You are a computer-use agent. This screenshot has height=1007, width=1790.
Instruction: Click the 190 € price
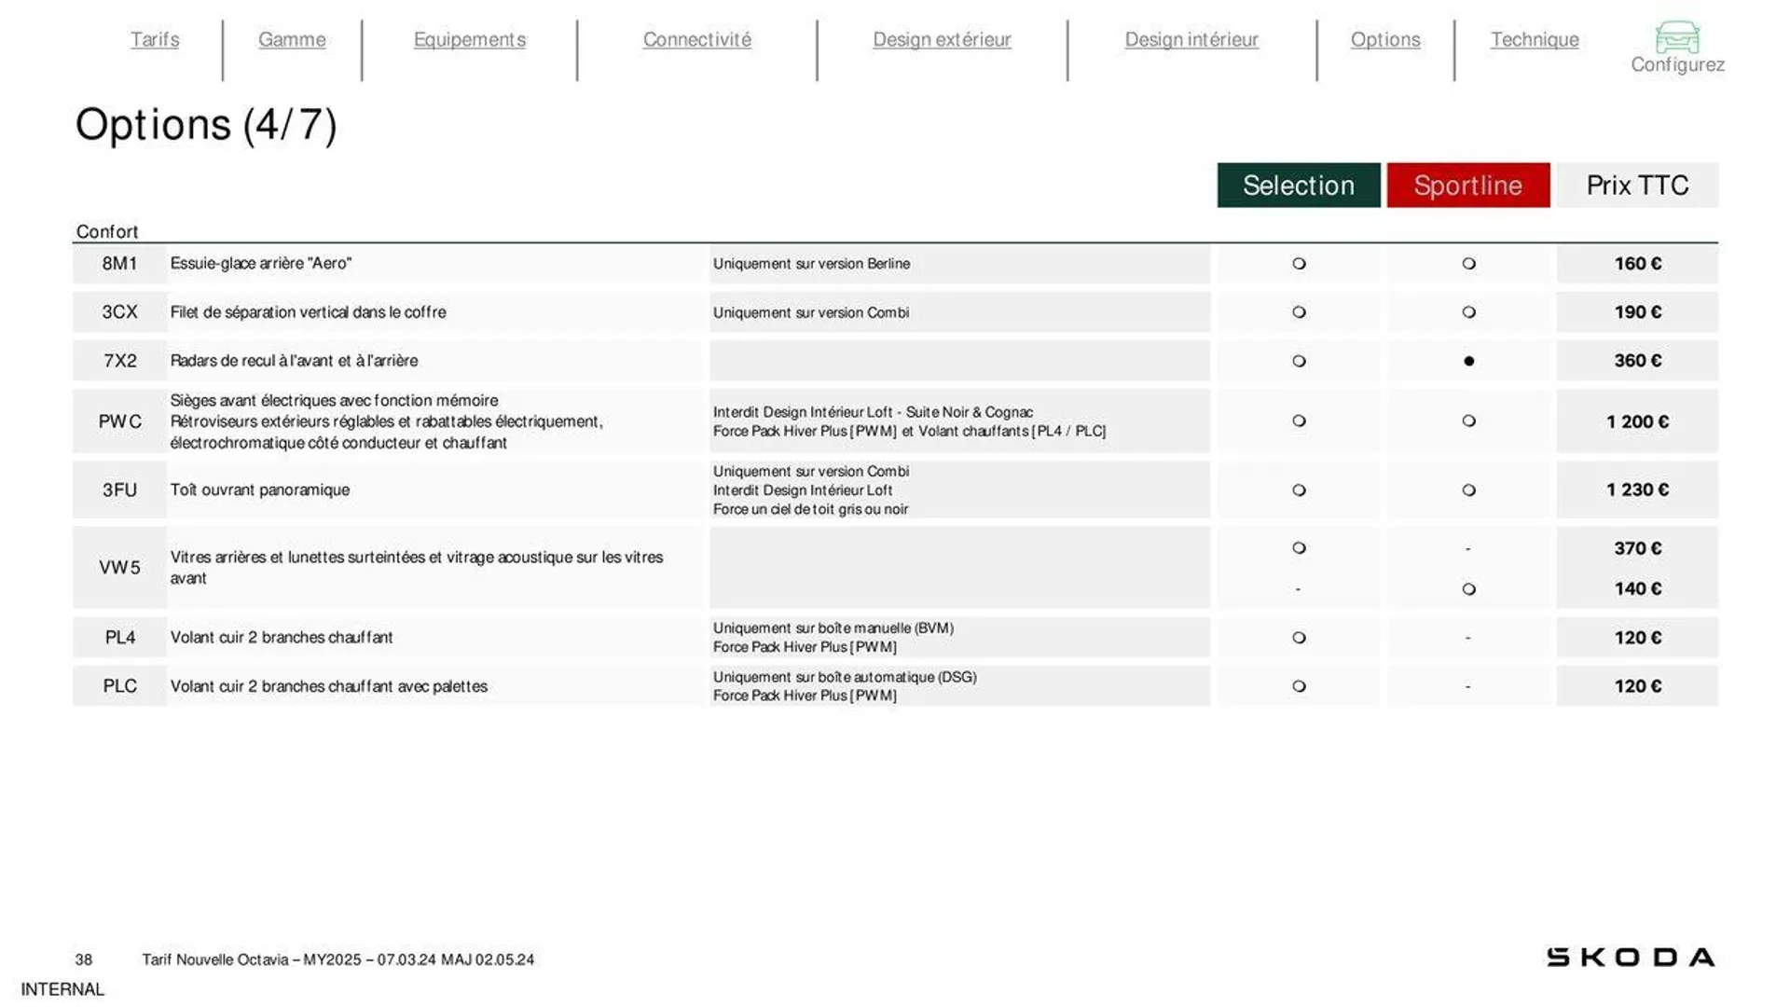point(1638,312)
